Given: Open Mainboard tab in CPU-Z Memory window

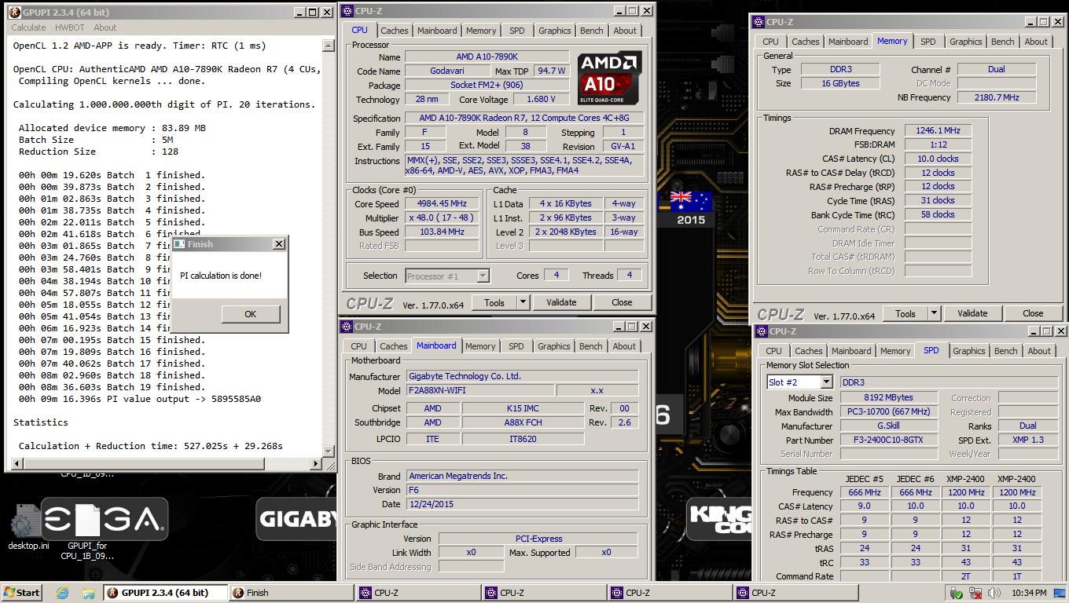Looking at the screenshot, I should (848, 42).
